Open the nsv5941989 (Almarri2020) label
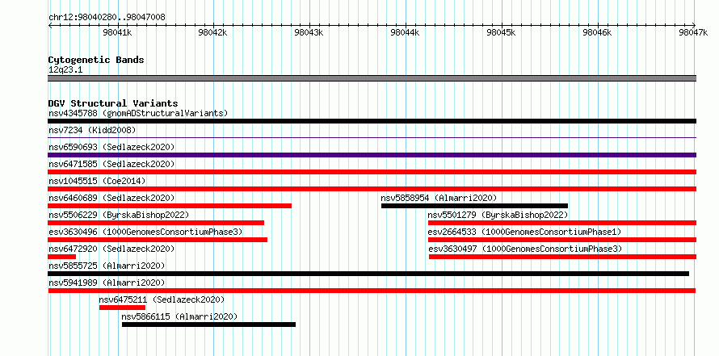The width and height of the screenshot is (719, 356). click(x=107, y=283)
